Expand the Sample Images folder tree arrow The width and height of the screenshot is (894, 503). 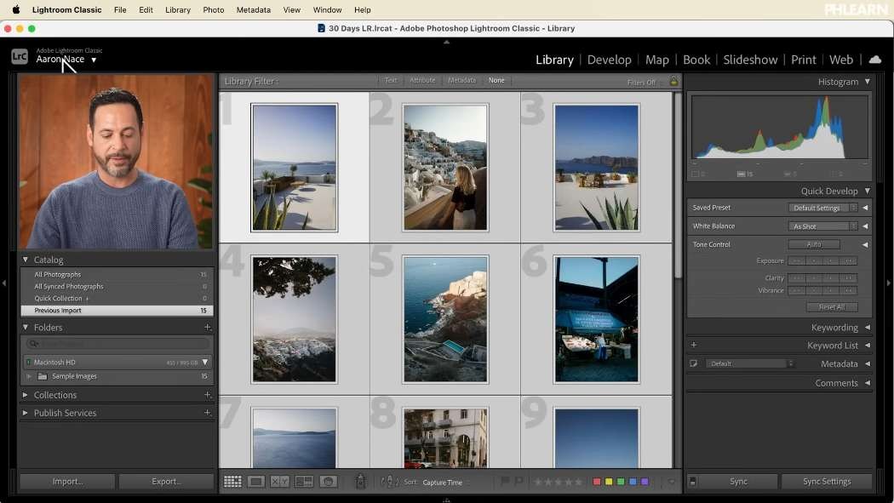[29, 376]
